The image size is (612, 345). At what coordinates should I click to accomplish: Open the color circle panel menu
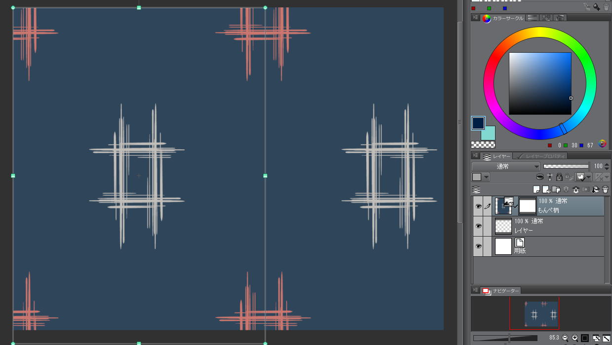coord(475,18)
